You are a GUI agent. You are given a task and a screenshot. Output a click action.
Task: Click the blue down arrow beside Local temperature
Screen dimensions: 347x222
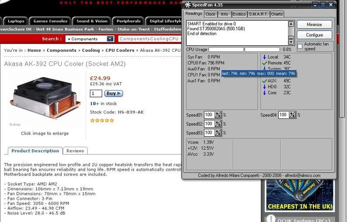(x=264, y=57)
